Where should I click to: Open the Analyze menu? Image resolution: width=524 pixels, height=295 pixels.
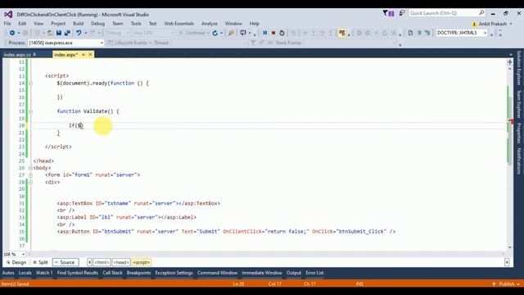[210, 24]
